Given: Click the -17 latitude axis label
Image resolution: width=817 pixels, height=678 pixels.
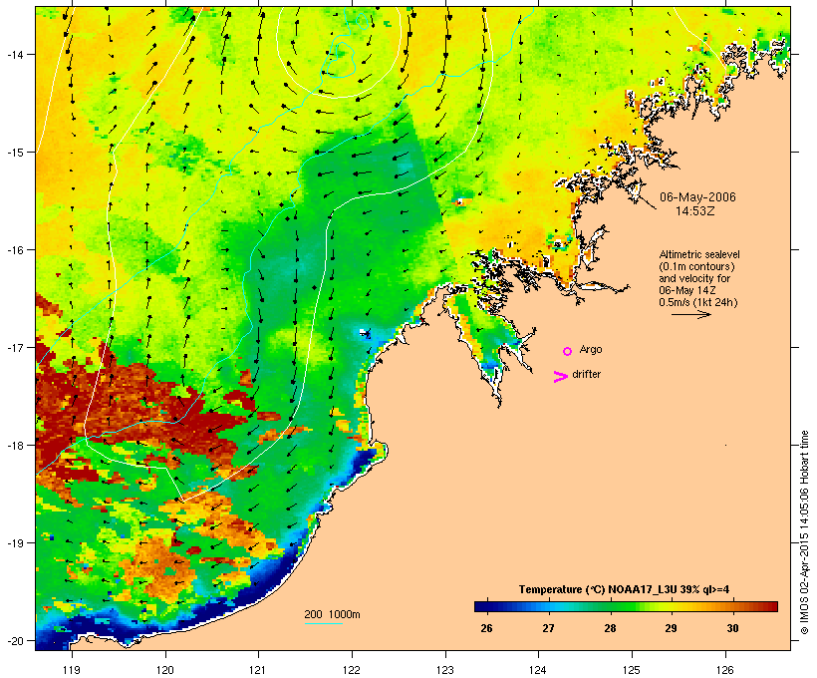Looking at the screenshot, I should (x=14, y=347).
